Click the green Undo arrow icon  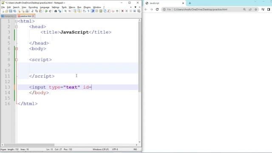(x=46, y=11)
